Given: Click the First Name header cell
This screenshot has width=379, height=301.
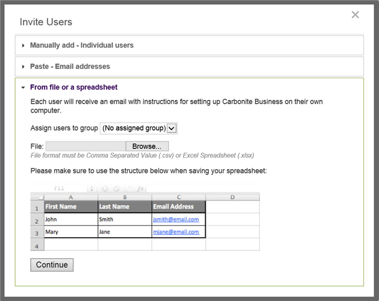Looking at the screenshot, I should [71, 206].
